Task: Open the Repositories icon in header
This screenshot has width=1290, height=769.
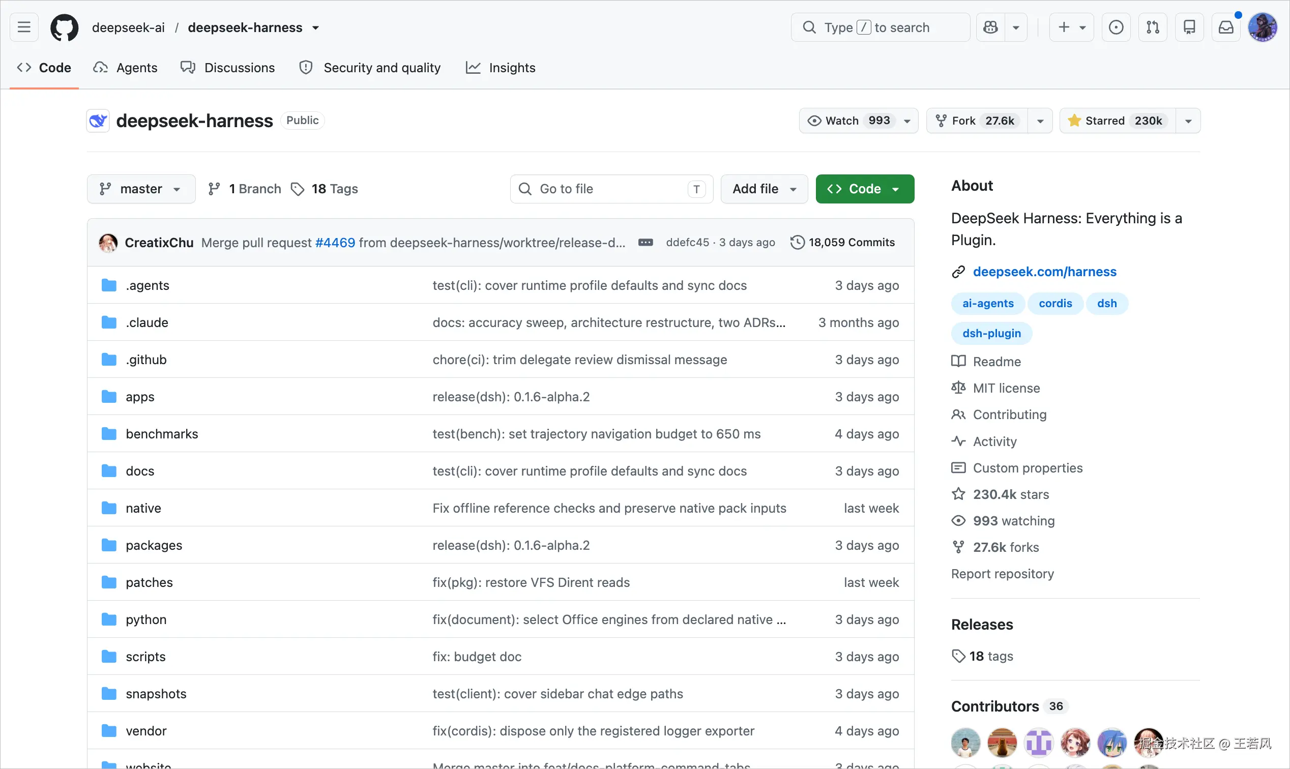Action: [1189, 27]
